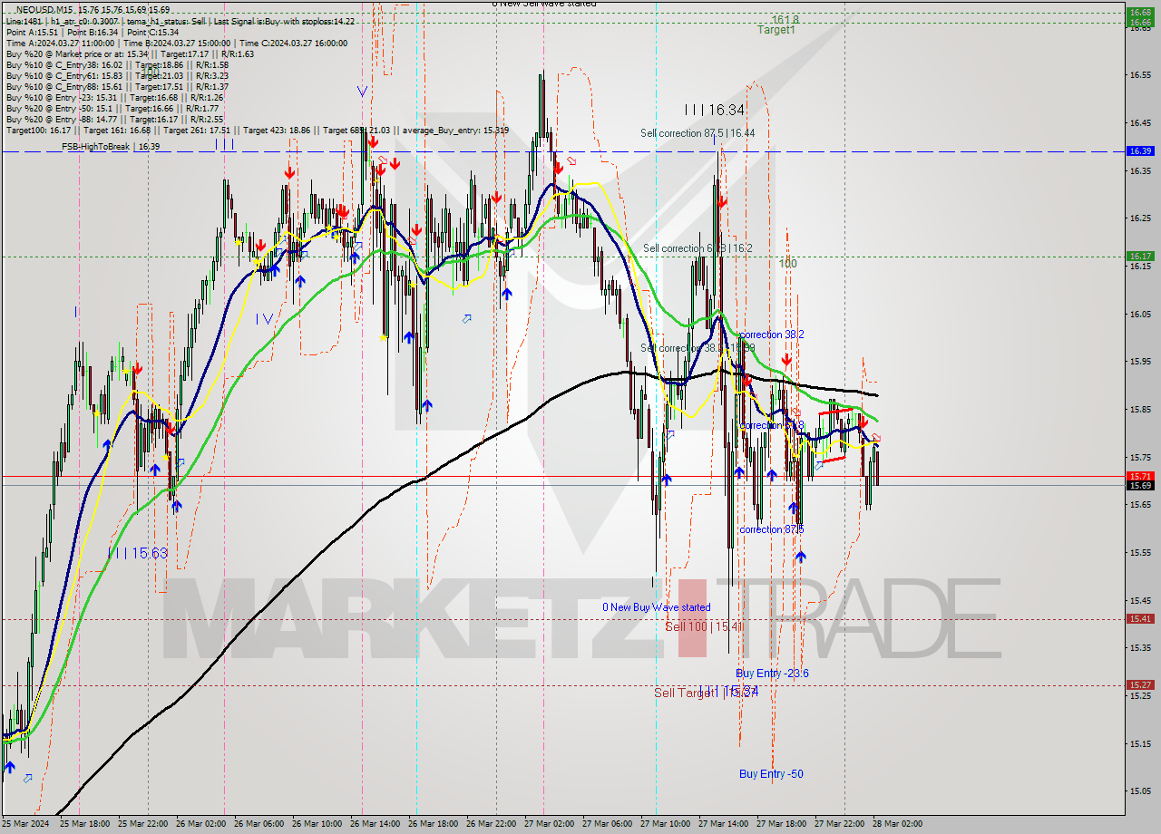
Task: Click the blue 'correction 38.2' label
Action: (x=771, y=335)
